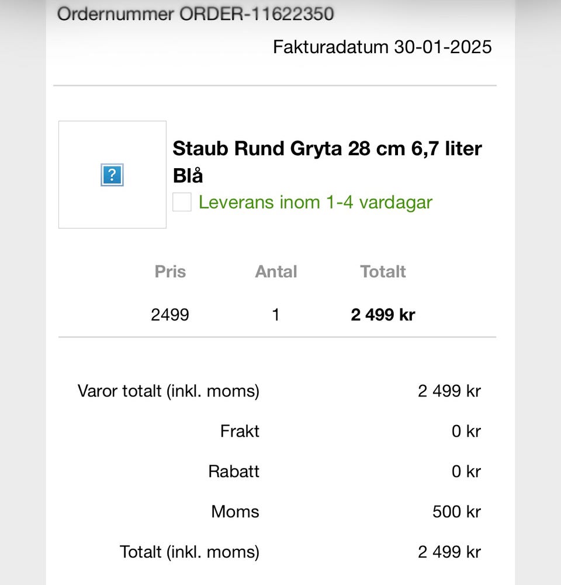Select the order number ORDER-11622350

(195, 14)
